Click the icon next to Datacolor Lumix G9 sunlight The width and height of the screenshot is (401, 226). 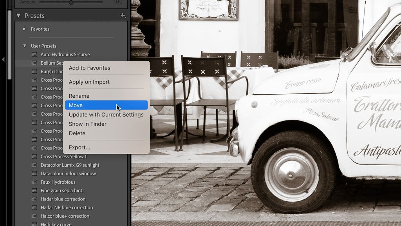34,165
